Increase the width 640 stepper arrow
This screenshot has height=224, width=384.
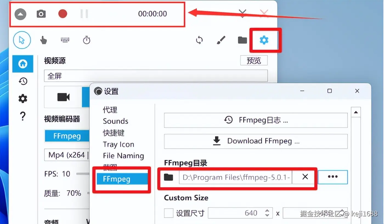[x=267, y=211]
